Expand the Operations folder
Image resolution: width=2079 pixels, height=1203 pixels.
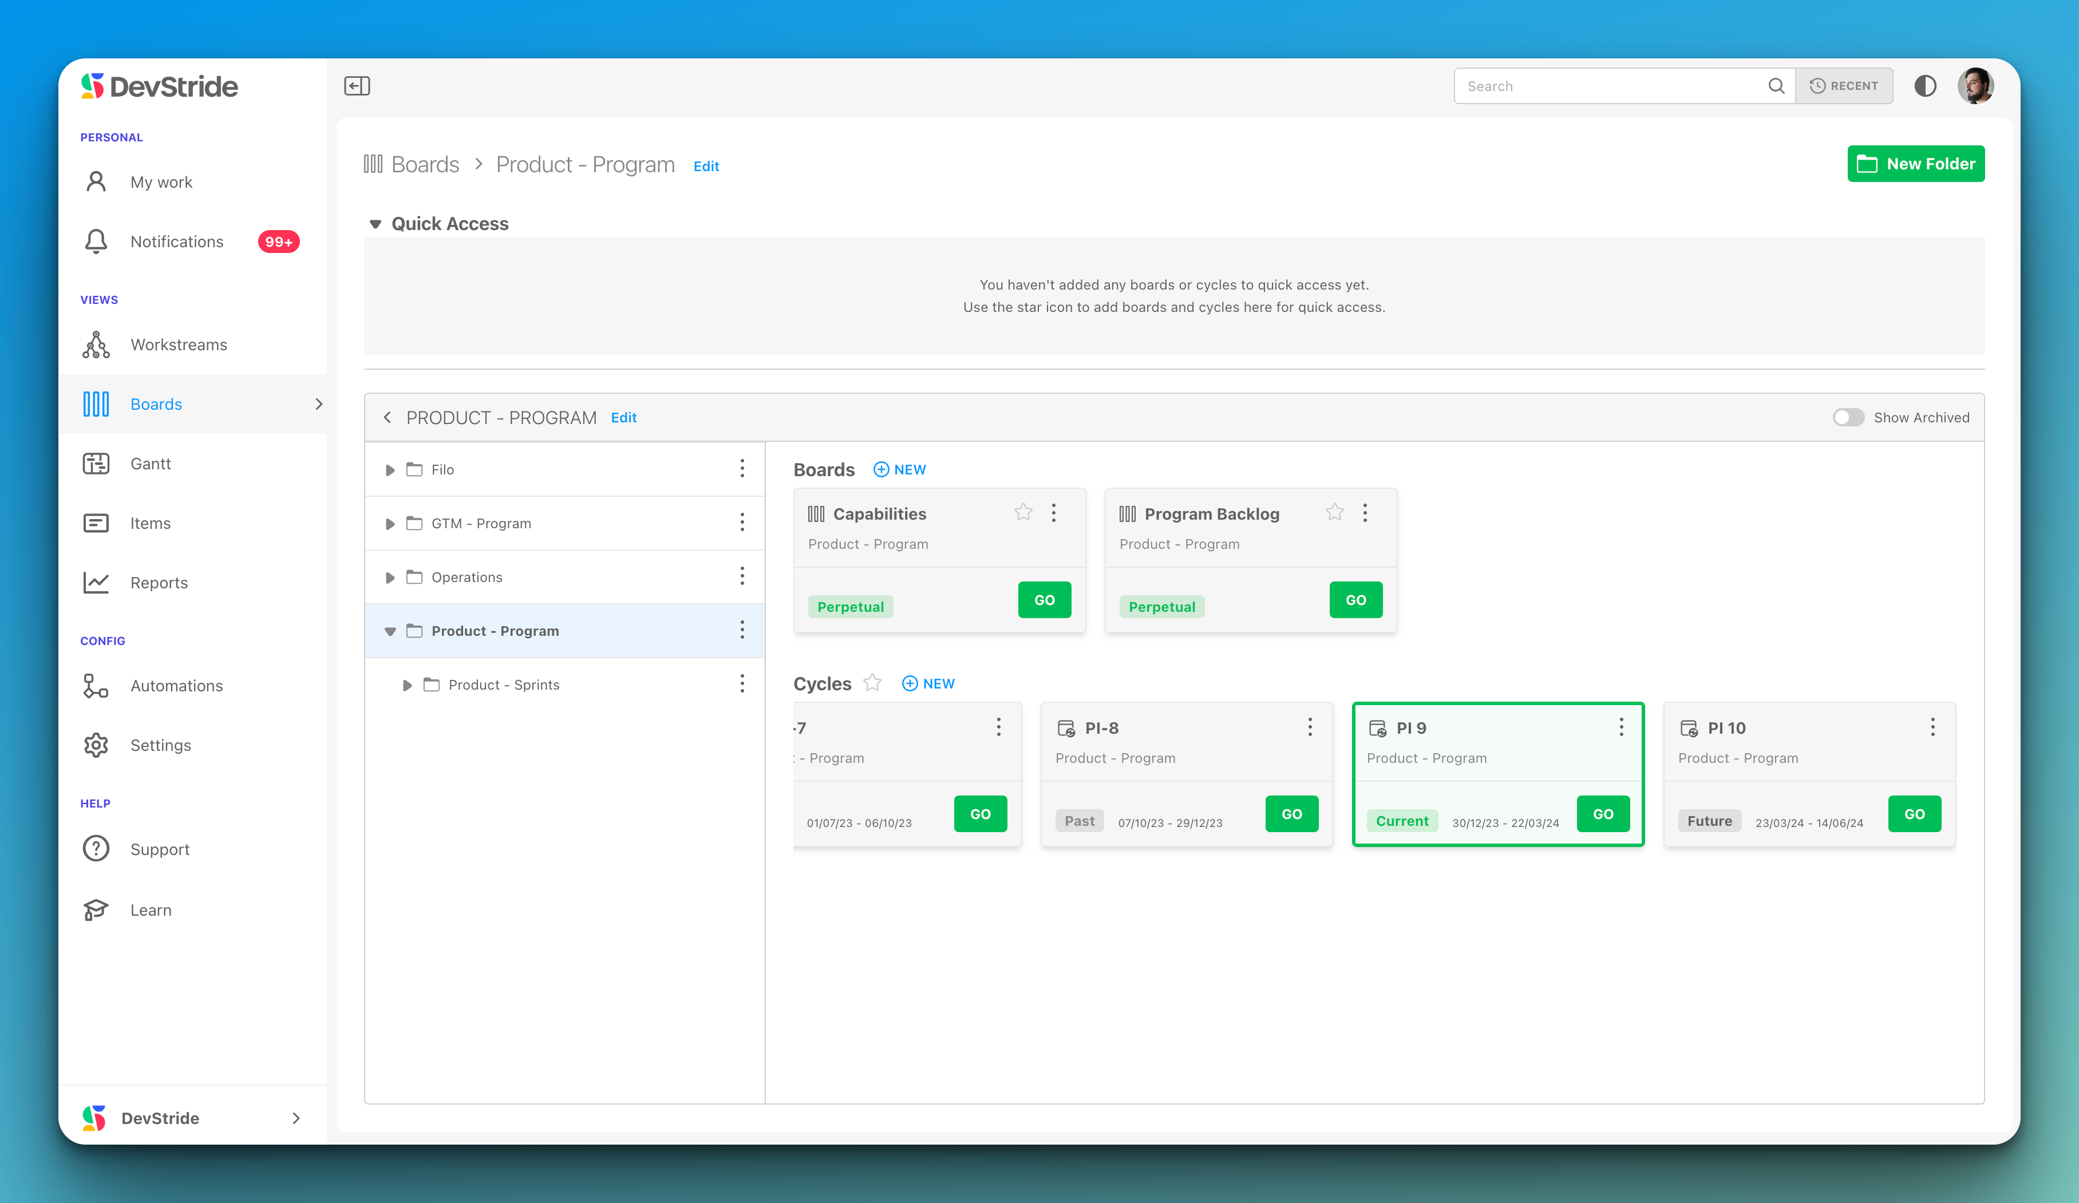coord(390,577)
